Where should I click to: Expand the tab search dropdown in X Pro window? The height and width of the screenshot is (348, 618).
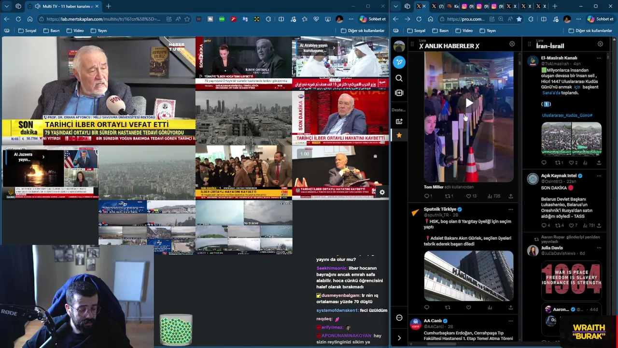tap(395, 6)
